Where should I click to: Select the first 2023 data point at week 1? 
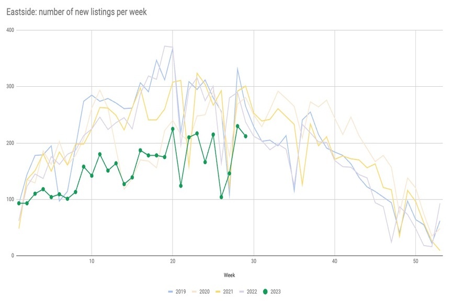(19, 203)
